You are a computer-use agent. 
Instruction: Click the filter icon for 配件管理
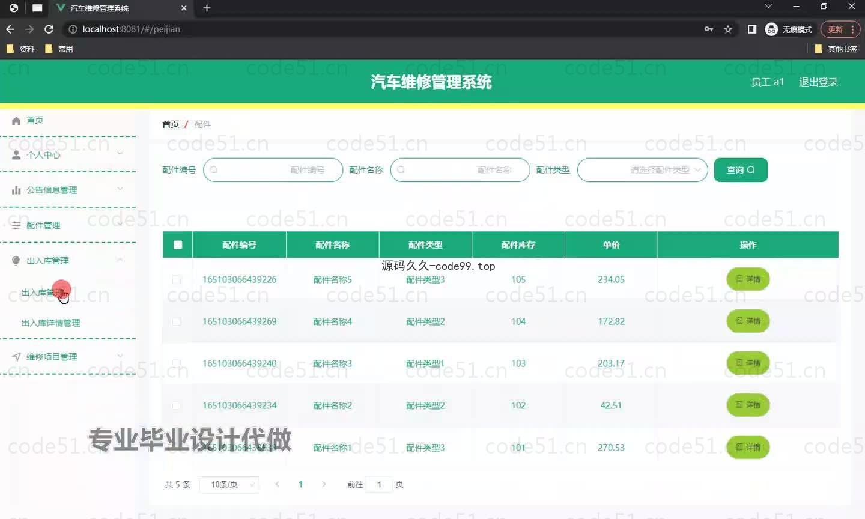16,225
